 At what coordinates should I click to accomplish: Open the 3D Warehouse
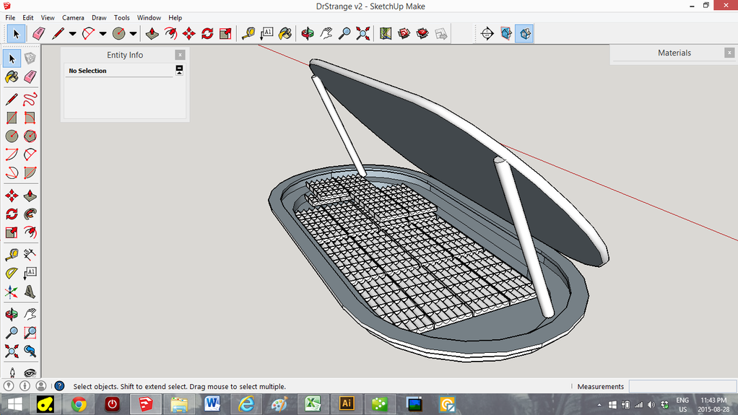click(x=404, y=33)
